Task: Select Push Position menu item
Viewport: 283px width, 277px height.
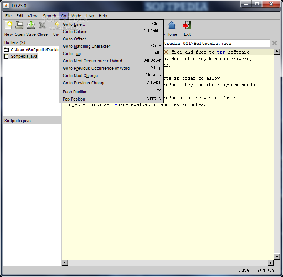Action: click(111, 92)
